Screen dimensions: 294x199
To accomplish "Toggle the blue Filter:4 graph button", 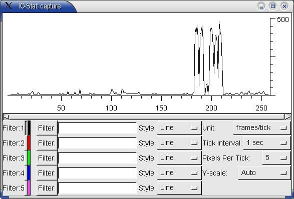I will (x=28, y=173).
